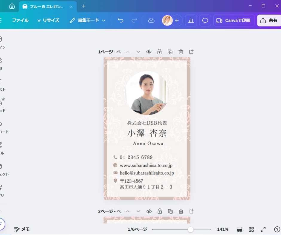Move page 2 up with chevron
281x235 pixels.
pyautogui.click(x=128, y=211)
